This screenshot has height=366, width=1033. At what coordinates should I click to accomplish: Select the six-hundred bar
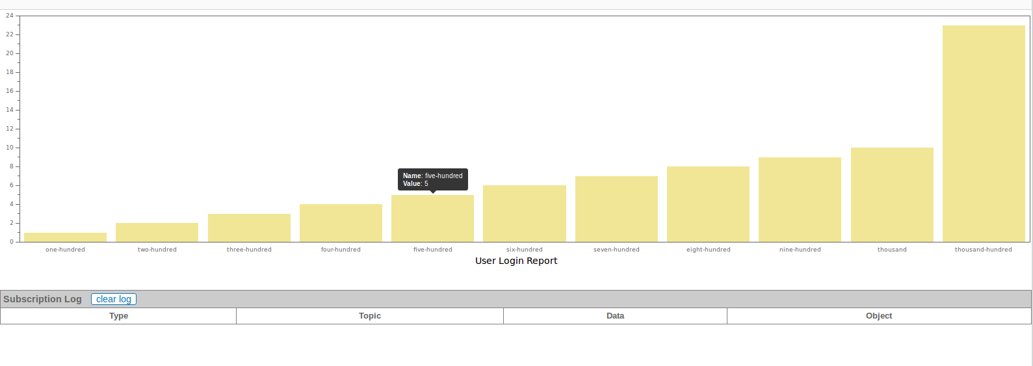click(525, 214)
